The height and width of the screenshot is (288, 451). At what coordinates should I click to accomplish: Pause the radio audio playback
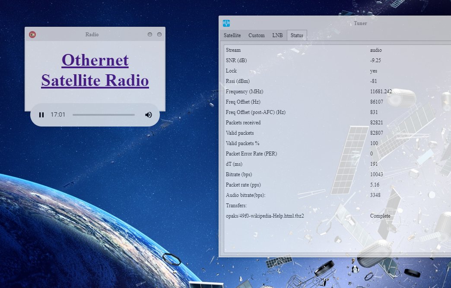coord(41,115)
